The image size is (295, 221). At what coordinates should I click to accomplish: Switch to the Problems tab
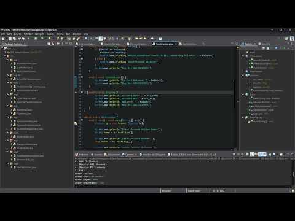click(82, 155)
